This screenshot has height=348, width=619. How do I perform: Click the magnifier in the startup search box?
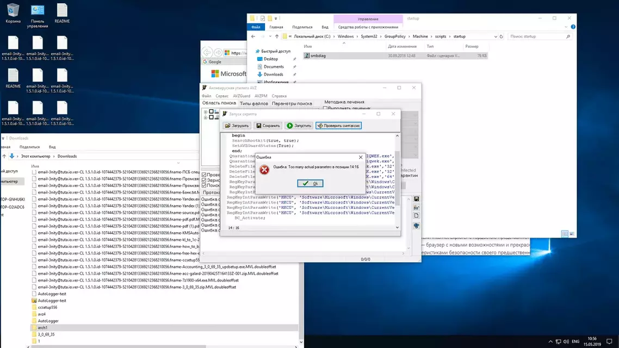[568, 36]
